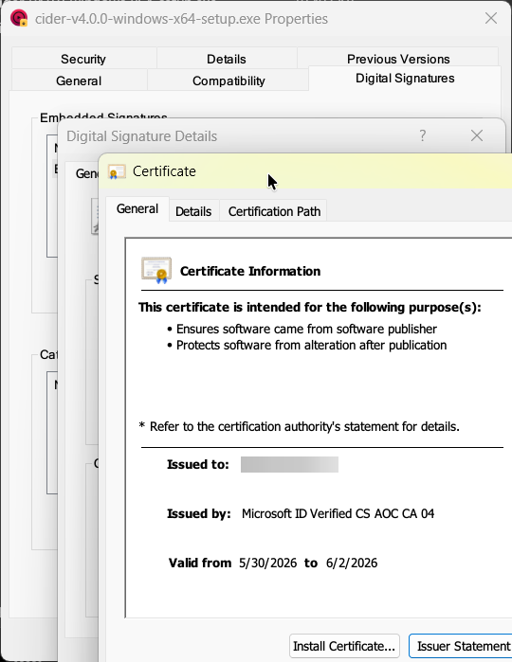Image resolution: width=512 pixels, height=662 pixels.
Task: Close the cider setup Properties window
Action: pos(491,18)
